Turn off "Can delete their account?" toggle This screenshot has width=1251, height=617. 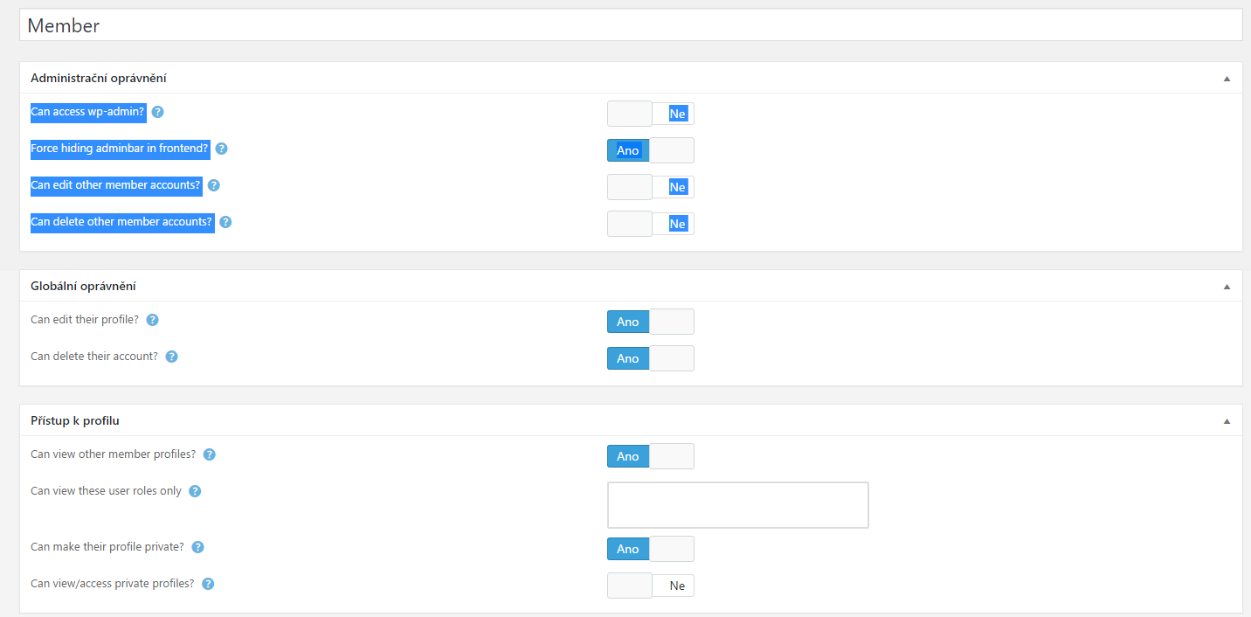click(x=651, y=358)
